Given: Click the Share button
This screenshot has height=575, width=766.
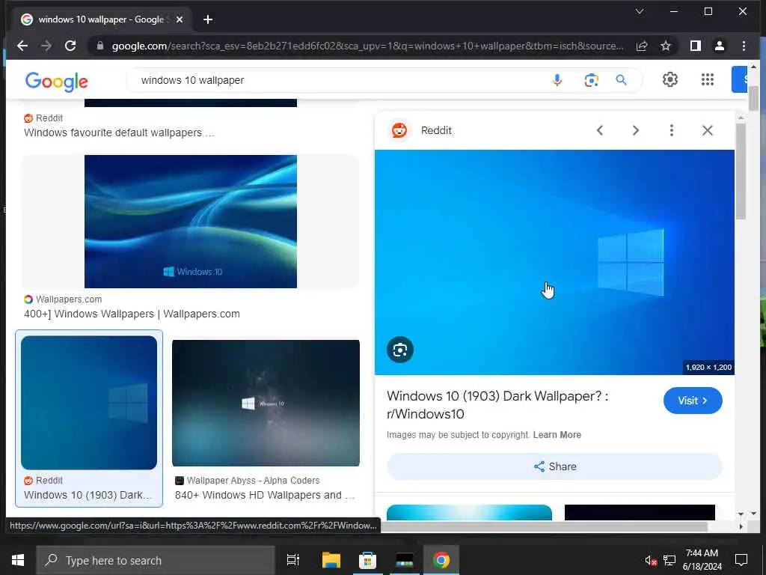Looking at the screenshot, I should 554,466.
